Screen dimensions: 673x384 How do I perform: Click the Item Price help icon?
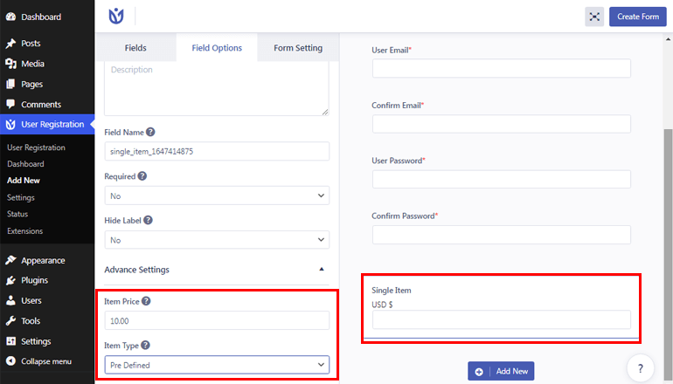[x=146, y=301]
